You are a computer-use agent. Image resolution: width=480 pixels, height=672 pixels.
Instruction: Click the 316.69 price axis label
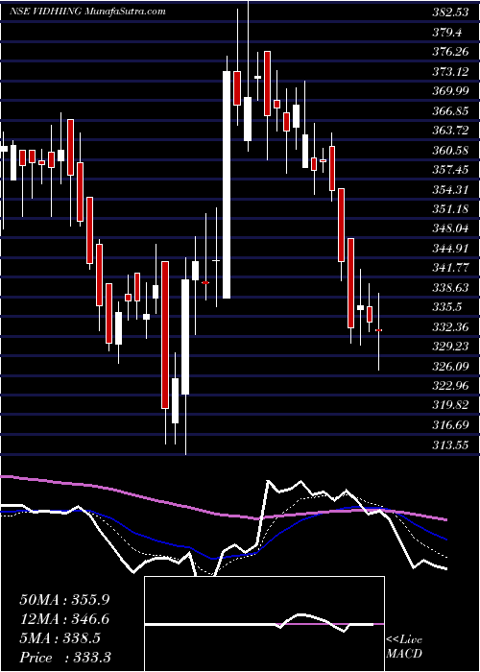tap(450, 425)
